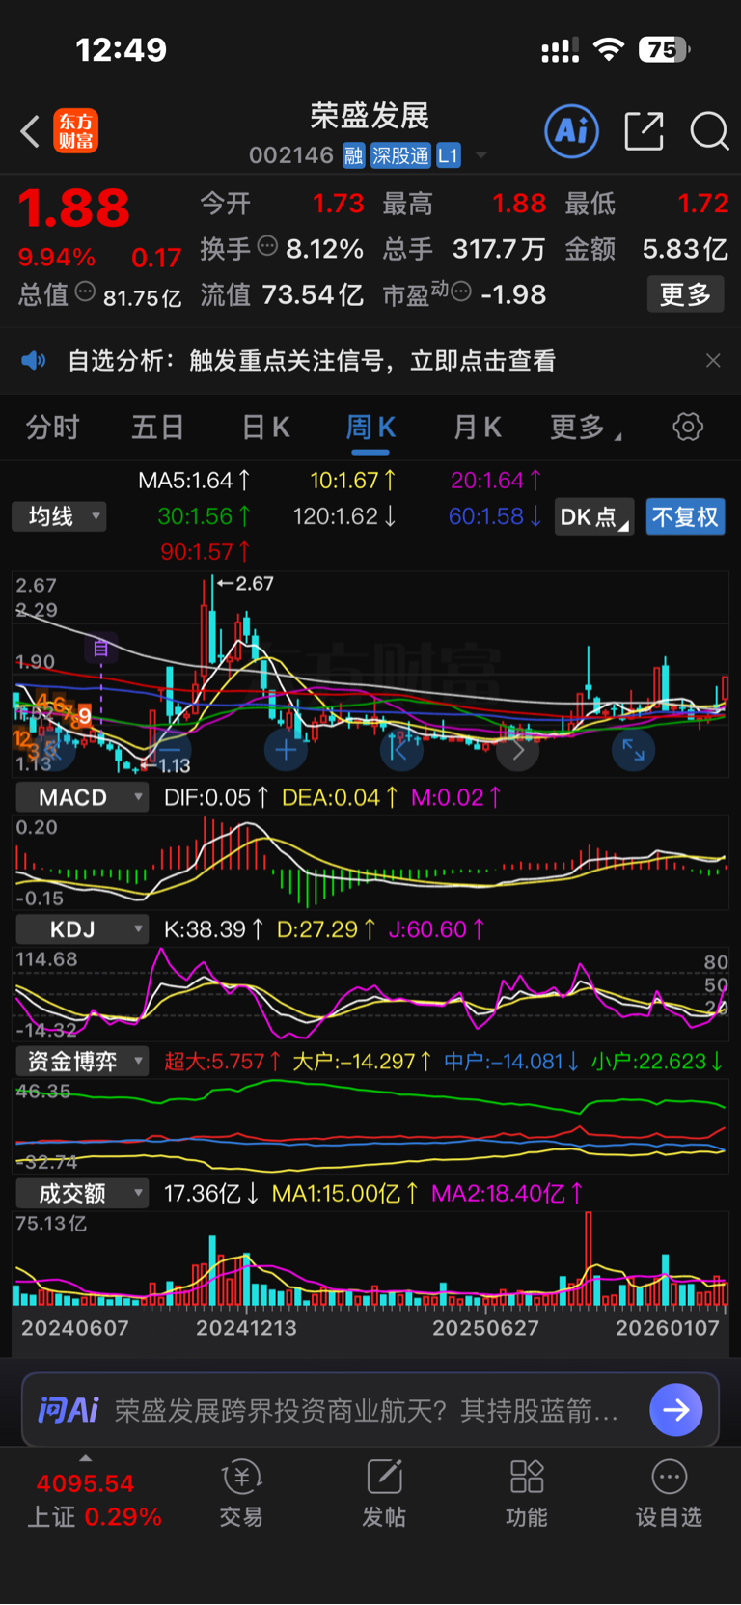Screen dimensions: 741x1605
Task: Expand stock title dropdown triangle
Action: 481,155
